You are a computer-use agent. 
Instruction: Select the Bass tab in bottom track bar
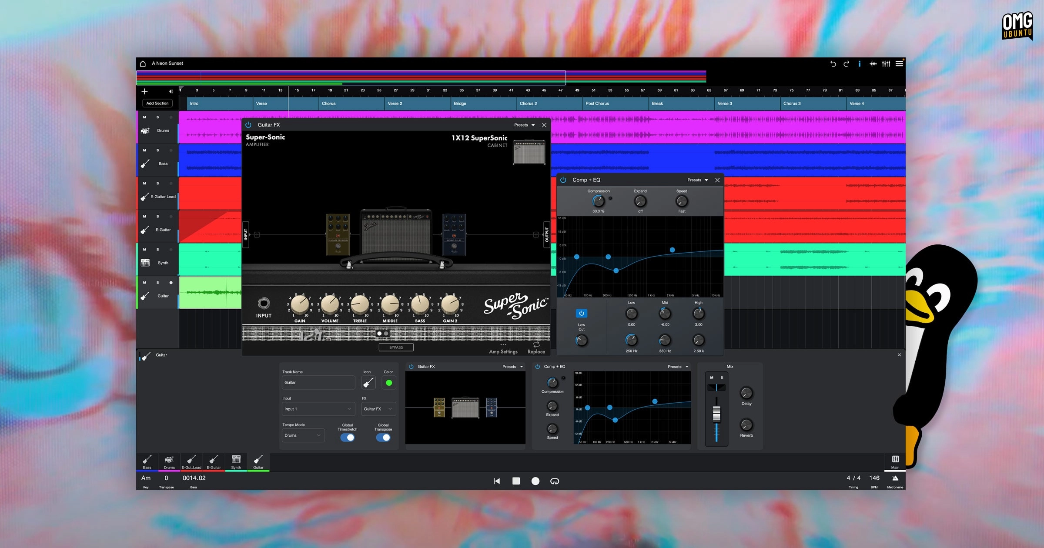point(147,462)
